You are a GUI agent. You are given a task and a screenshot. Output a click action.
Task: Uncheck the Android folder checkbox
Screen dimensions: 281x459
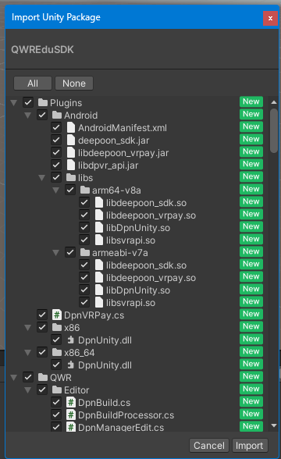tap(42, 115)
